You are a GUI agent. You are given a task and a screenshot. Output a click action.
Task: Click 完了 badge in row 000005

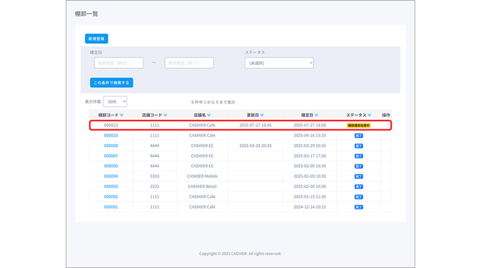click(359, 166)
